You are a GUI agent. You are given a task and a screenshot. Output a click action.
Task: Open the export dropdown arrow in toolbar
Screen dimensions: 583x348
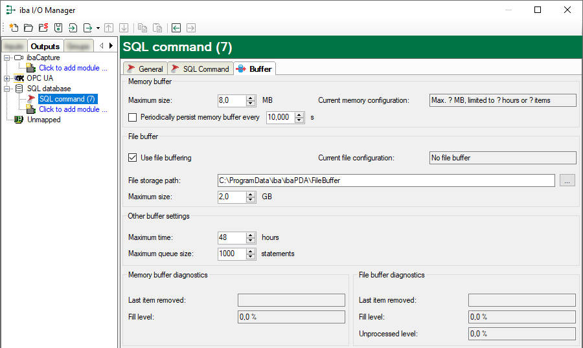pyautogui.click(x=98, y=28)
